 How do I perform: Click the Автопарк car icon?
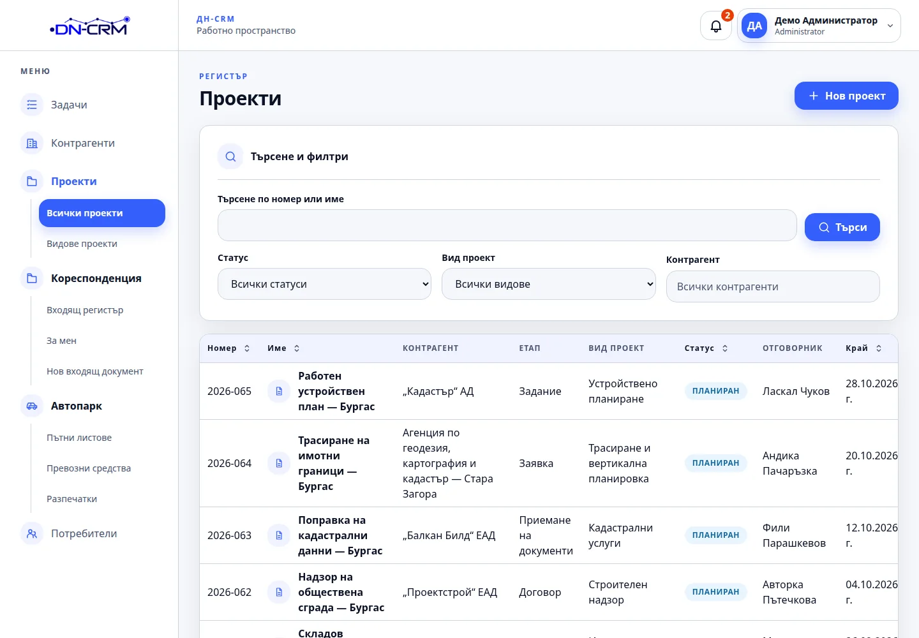click(x=32, y=406)
